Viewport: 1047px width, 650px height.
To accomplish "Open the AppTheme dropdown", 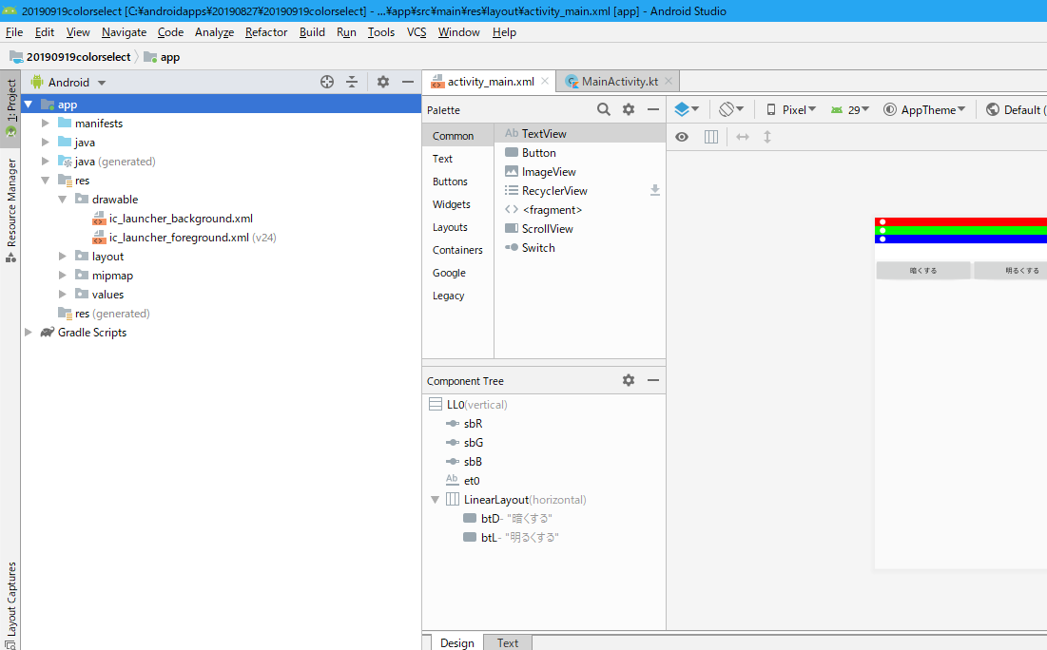I will 924,110.
